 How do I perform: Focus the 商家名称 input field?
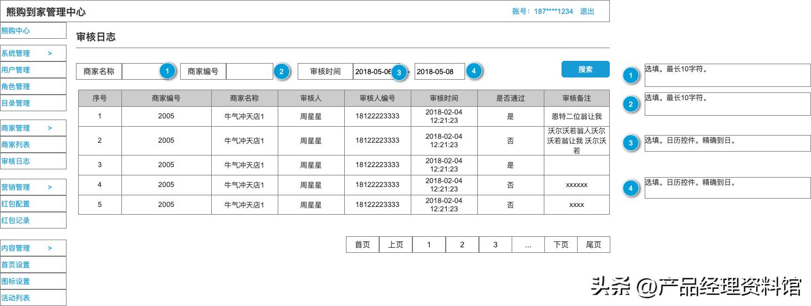[145, 71]
